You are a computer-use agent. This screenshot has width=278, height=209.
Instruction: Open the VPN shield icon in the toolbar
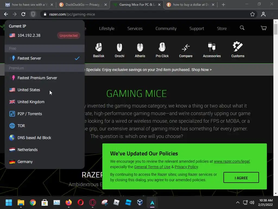point(33,14)
